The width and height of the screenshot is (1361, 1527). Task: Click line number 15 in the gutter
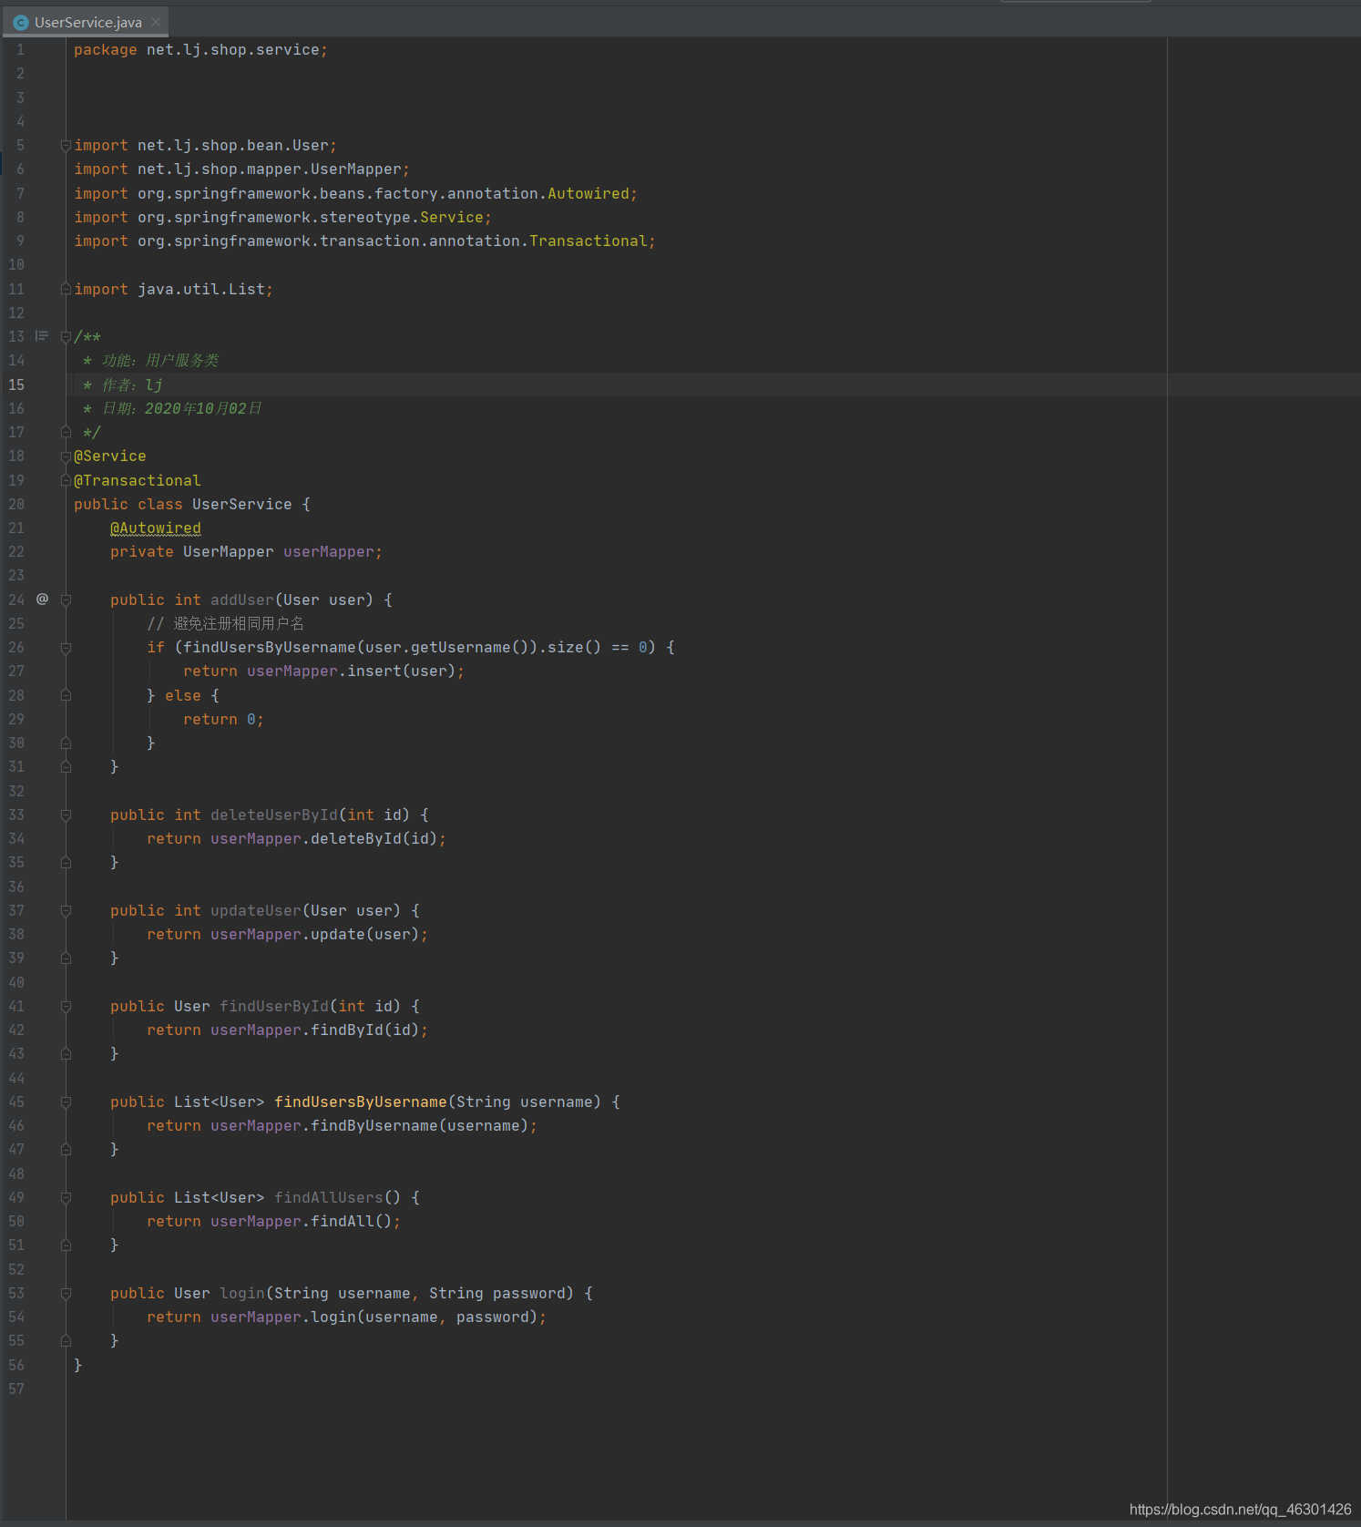16,384
